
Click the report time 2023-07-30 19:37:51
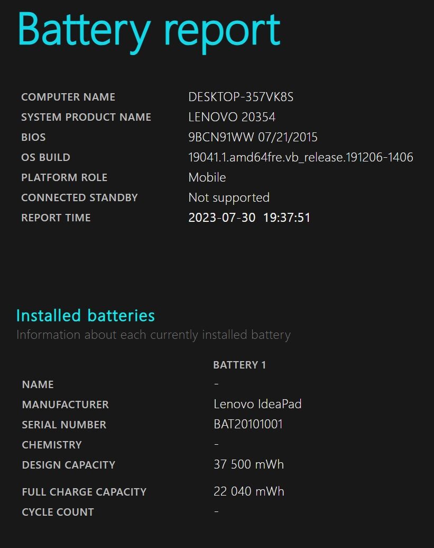coord(249,218)
